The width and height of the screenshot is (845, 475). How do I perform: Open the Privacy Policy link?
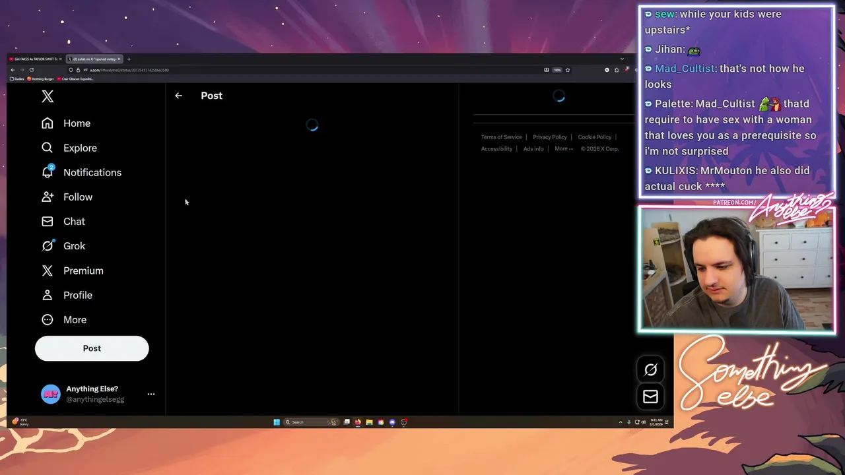click(550, 137)
